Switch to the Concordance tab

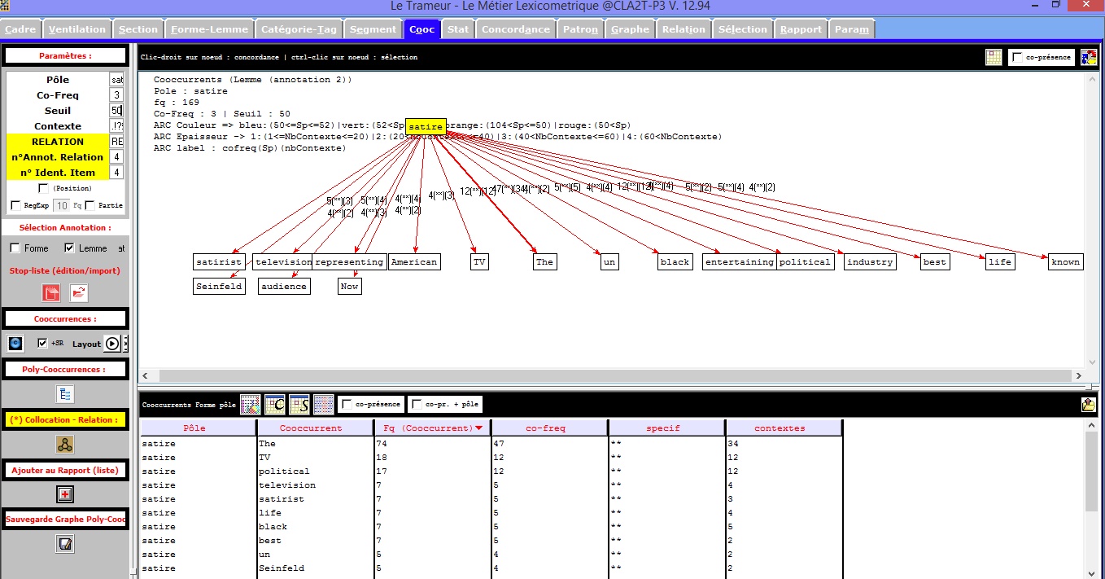pos(515,29)
